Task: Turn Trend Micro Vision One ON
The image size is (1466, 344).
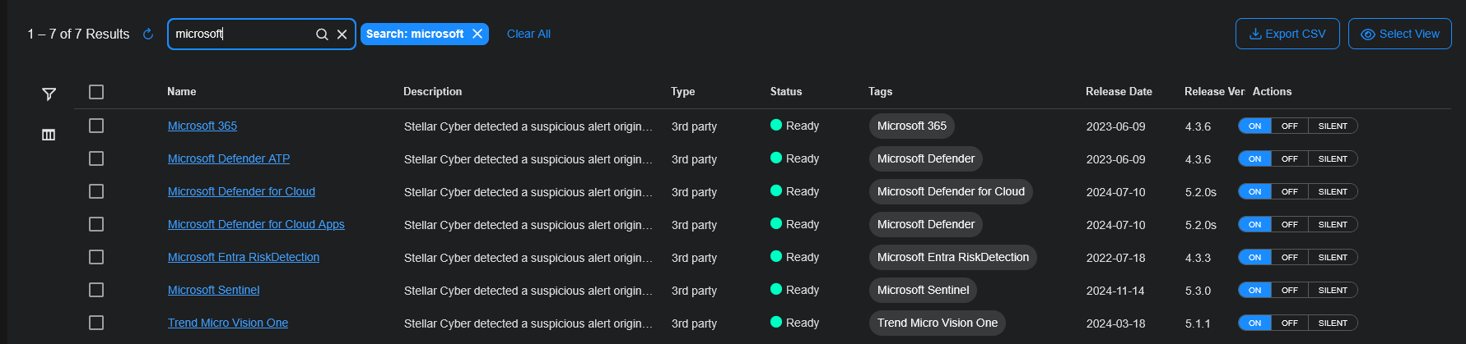Action: click(x=1254, y=323)
